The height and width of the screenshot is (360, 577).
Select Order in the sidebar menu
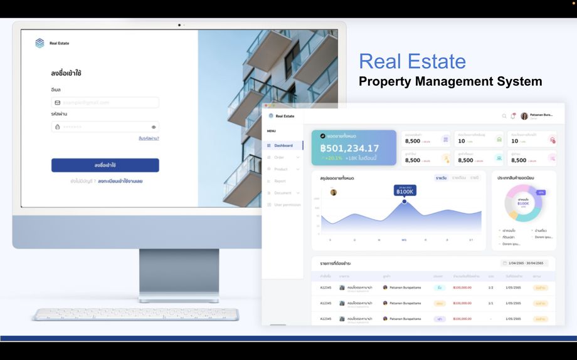coord(283,157)
